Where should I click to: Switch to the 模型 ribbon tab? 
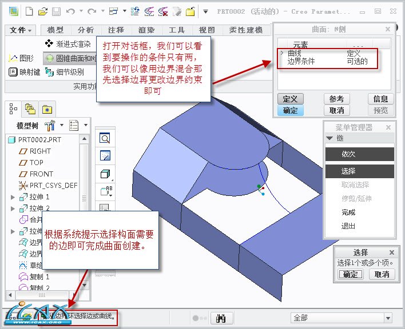pyautogui.click(x=55, y=30)
